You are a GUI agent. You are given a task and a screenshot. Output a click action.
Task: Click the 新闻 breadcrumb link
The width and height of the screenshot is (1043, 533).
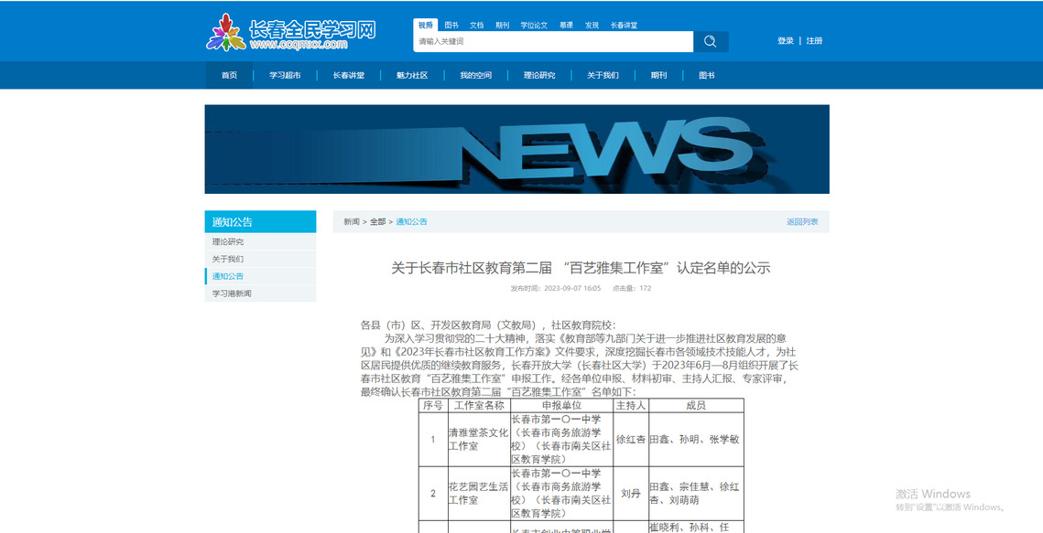352,222
